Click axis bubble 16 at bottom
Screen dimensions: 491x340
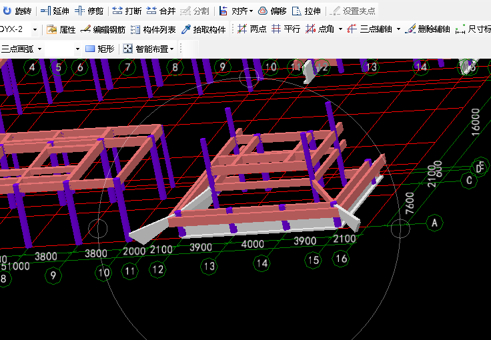coord(341,259)
